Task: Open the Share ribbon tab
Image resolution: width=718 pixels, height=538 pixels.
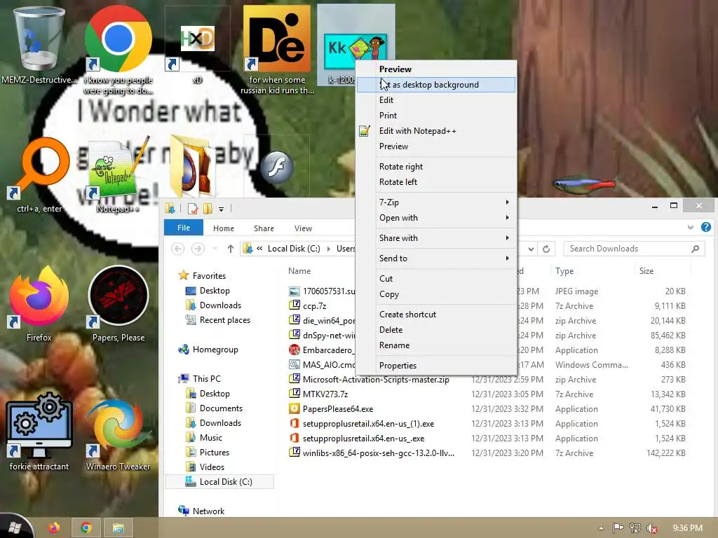Action: click(x=264, y=228)
